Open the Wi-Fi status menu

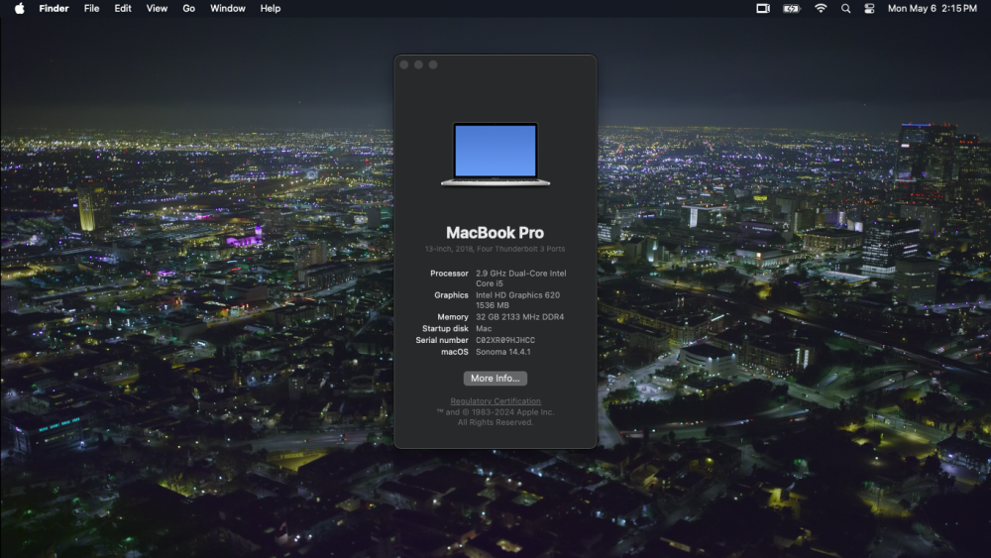(x=821, y=8)
